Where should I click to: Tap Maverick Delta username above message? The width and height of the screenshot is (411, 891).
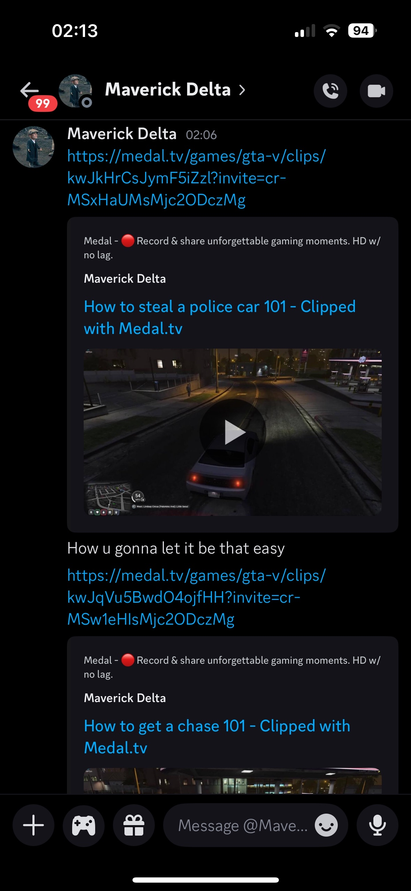coord(122,134)
